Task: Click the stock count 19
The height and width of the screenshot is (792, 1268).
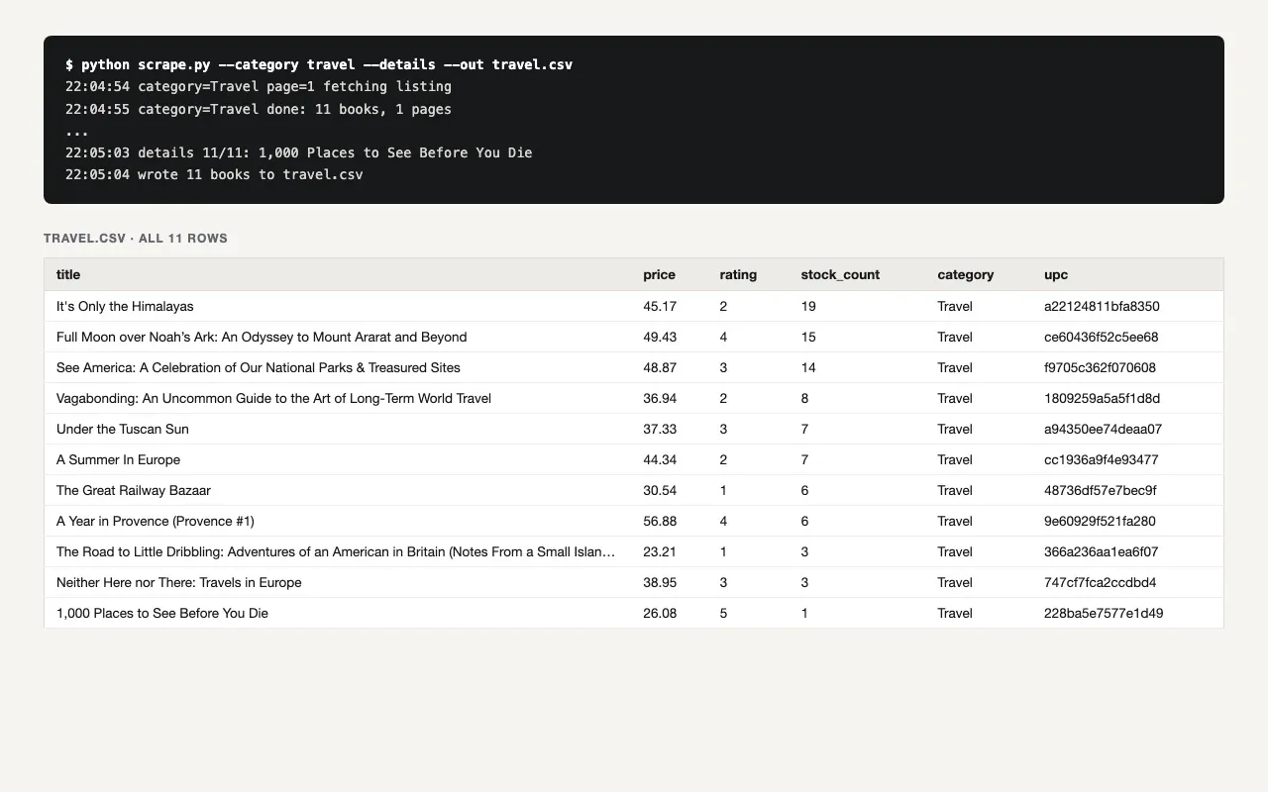Action: [808, 306]
